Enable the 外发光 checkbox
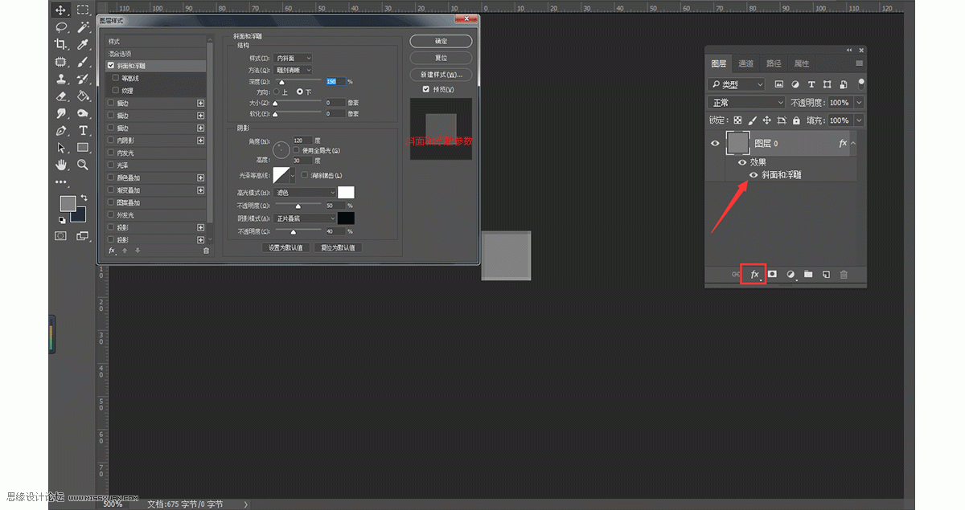Screen dimensions: 965x510 coord(111,215)
